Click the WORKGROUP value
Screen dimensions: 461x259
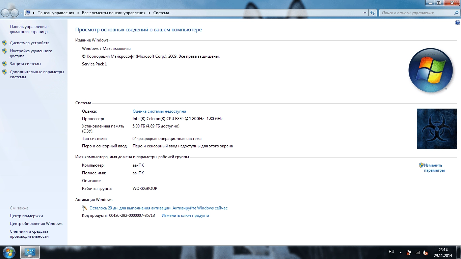[x=145, y=189]
